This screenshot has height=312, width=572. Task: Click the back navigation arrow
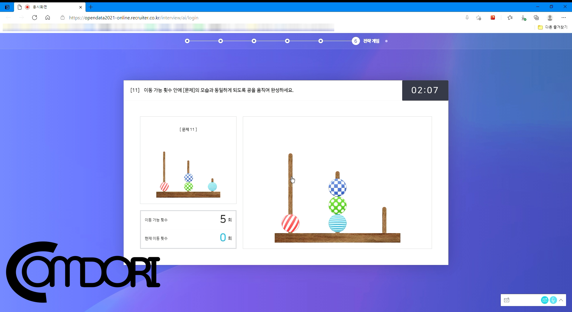tap(8, 18)
